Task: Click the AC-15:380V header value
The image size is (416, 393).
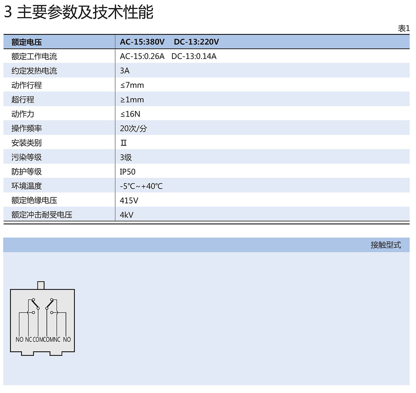Action: point(142,42)
